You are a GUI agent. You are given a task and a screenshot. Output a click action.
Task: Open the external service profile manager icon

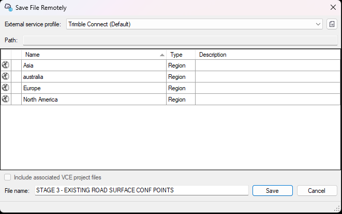click(x=332, y=24)
